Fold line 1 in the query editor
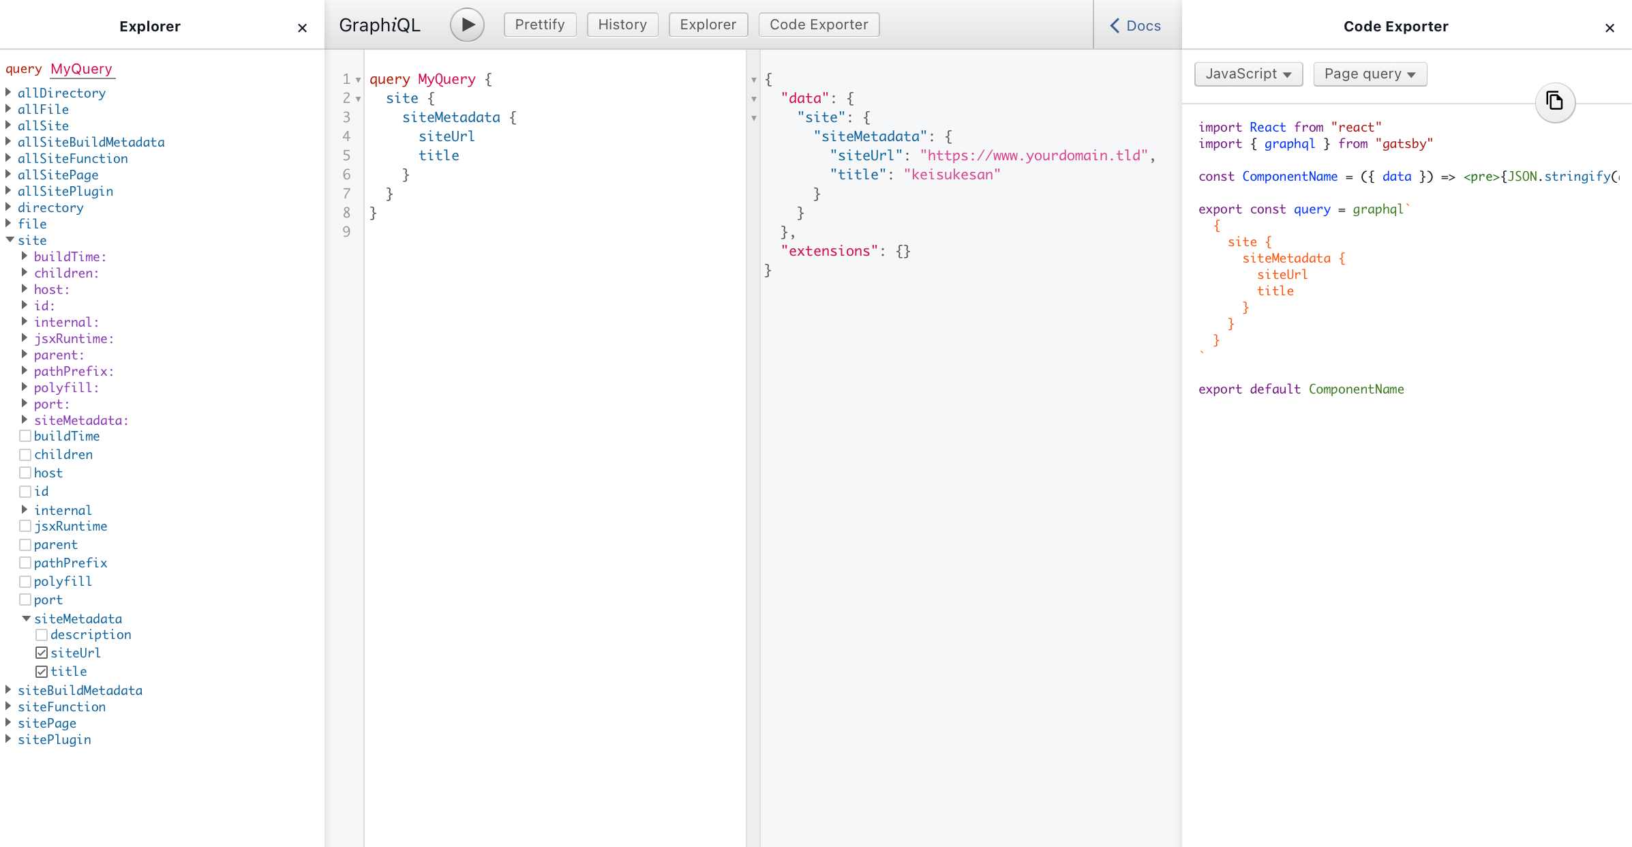 coord(359,80)
